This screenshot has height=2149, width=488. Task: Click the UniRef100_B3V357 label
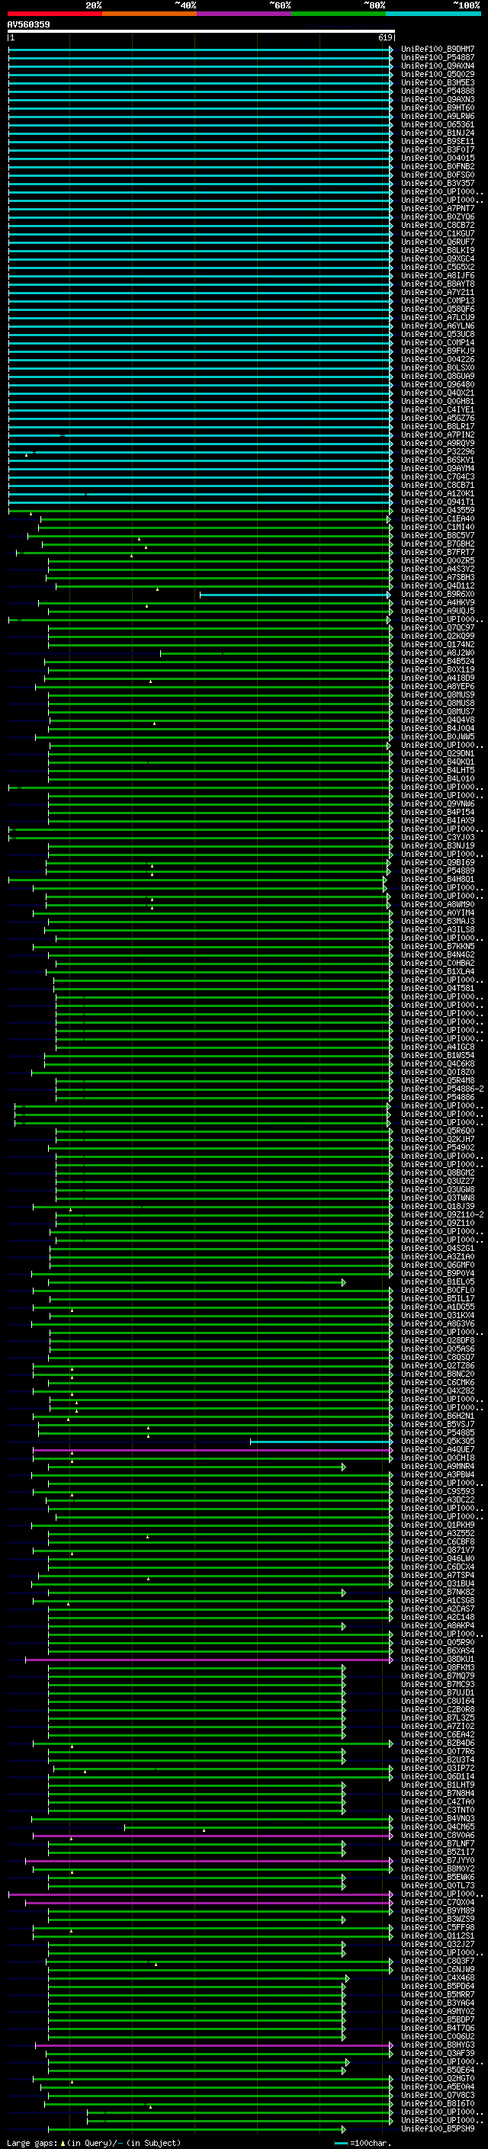tap(438, 184)
